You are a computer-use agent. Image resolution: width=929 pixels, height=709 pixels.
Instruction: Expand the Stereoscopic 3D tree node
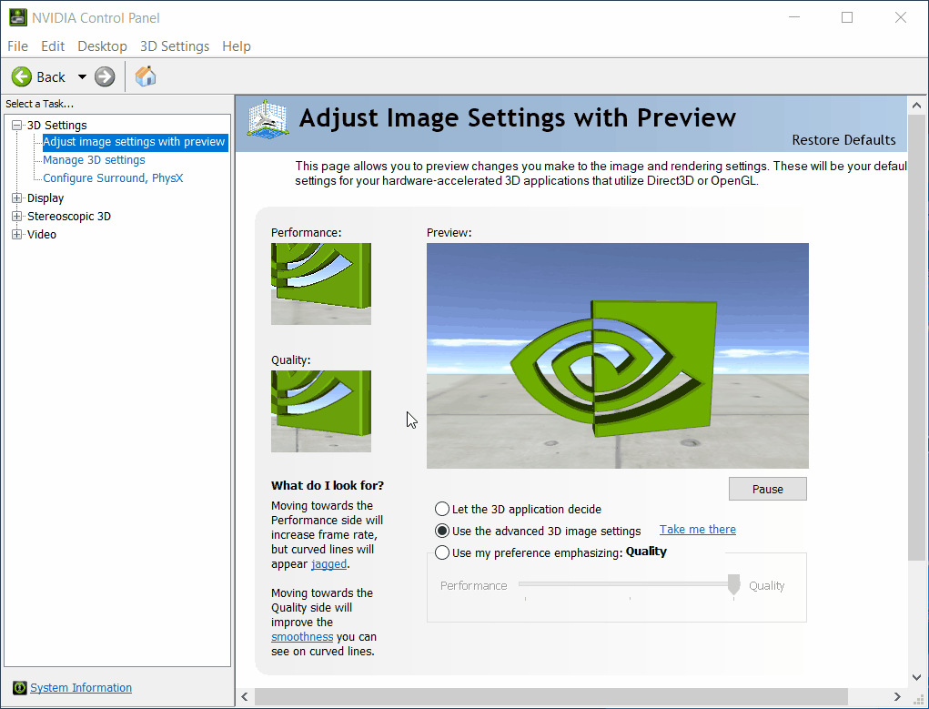coord(15,216)
